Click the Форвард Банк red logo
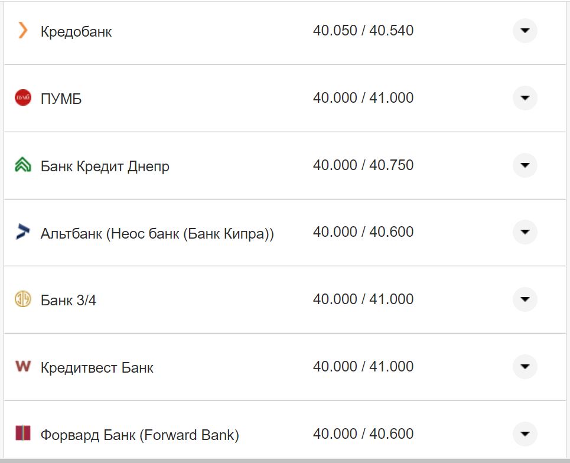The width and height of the screenshot is (570, 463). [22, 434]
